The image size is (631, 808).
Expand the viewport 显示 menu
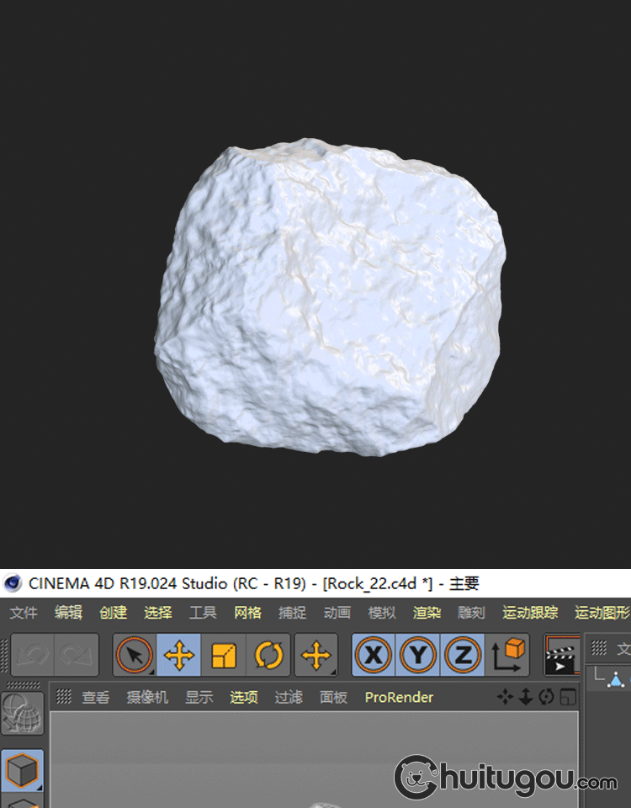(199, 697)
